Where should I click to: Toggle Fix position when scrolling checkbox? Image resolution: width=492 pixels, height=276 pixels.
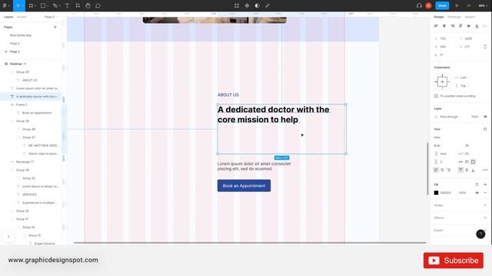point(436,96)
